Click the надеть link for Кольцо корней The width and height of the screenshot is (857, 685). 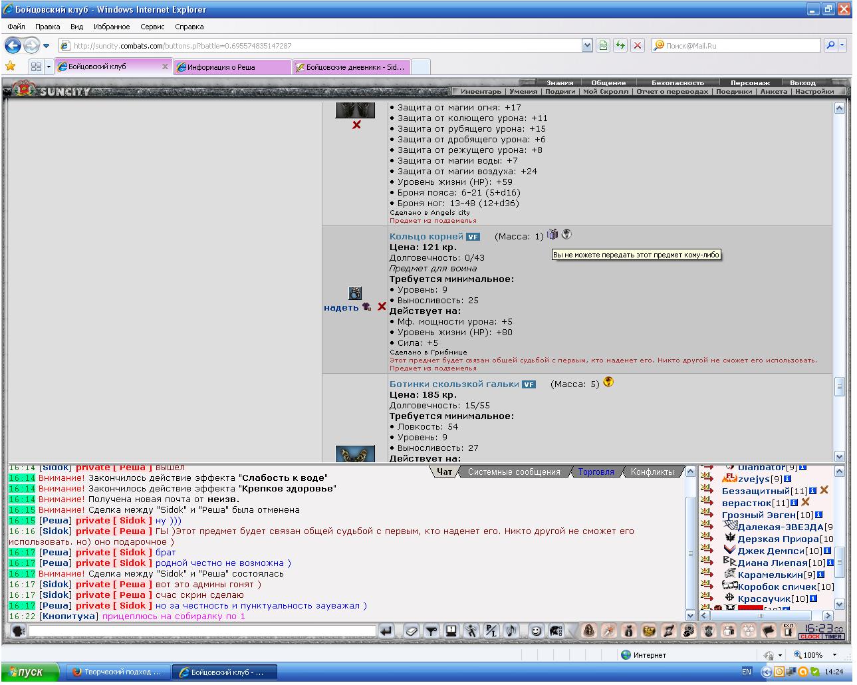(341, 307)
